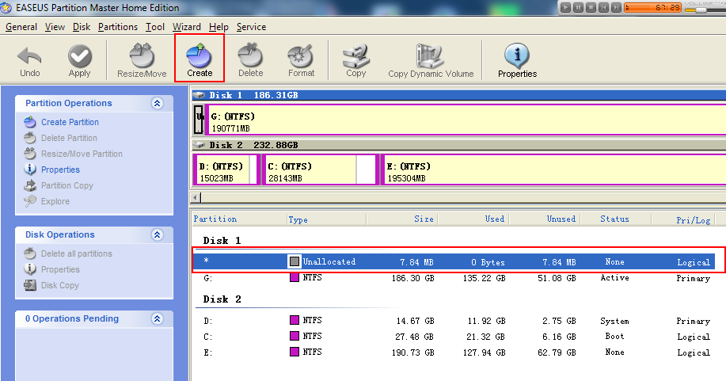Click the Copy Dynamic Volume icon

(x=431, y=61)
